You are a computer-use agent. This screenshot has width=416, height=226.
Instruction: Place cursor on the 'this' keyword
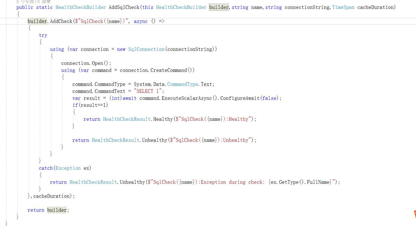(x=148, y=7)
